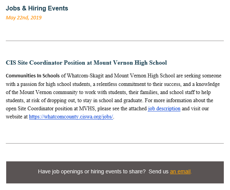Click the 'an email' link in footer
The height and width of the screenshot is (190, 230).
(180, 171)
